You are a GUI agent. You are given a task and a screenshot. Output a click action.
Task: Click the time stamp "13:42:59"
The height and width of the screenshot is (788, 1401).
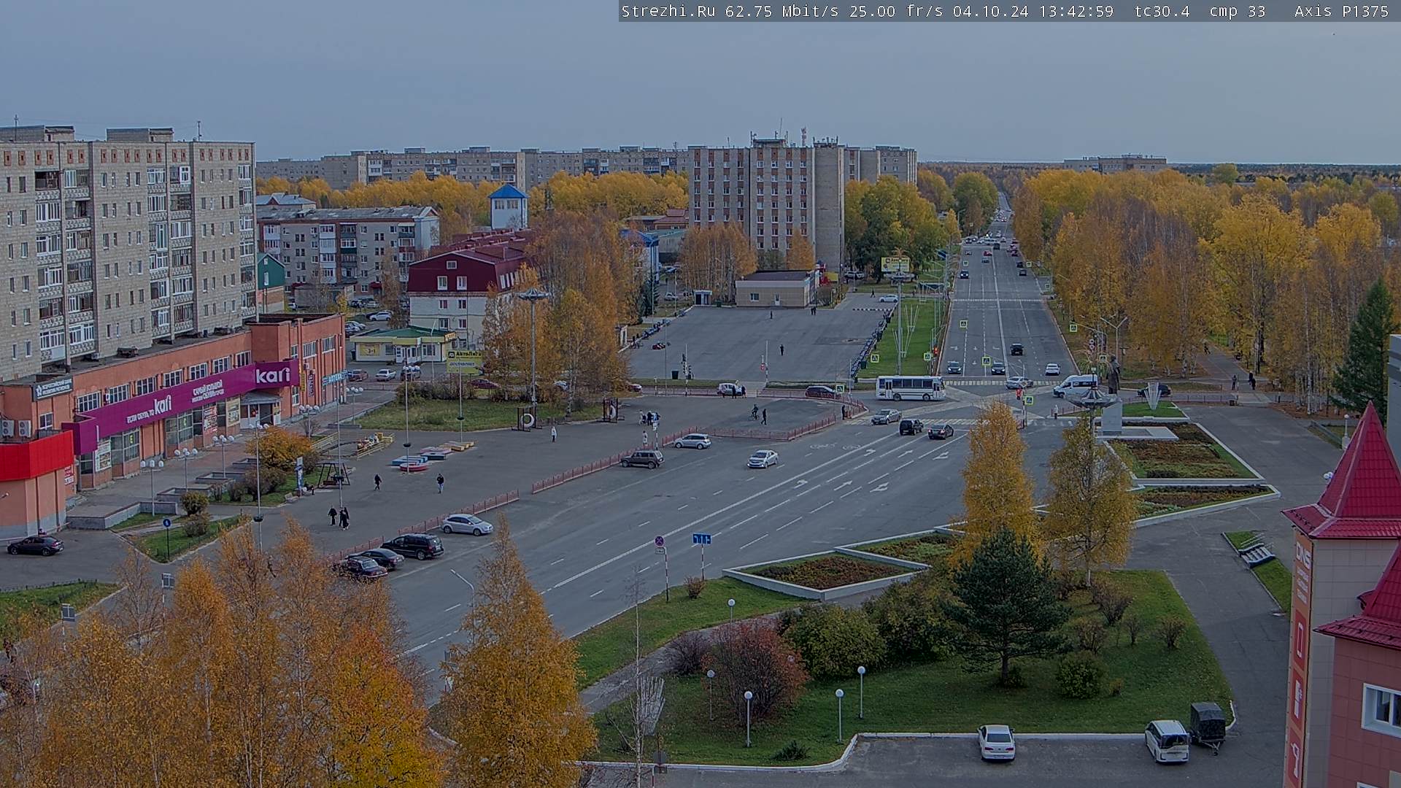[1076, 11]
